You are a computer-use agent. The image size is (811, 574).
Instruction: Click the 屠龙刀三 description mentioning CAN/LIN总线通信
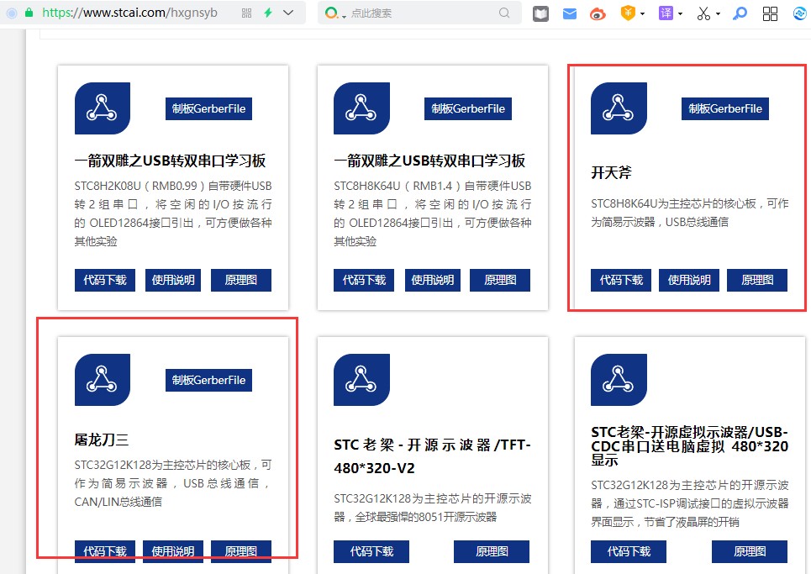(x=173, y=483)
